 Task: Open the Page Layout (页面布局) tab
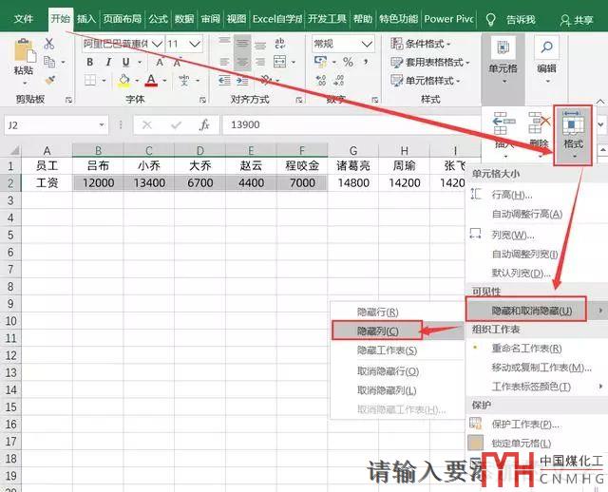[x=122, y=18]
